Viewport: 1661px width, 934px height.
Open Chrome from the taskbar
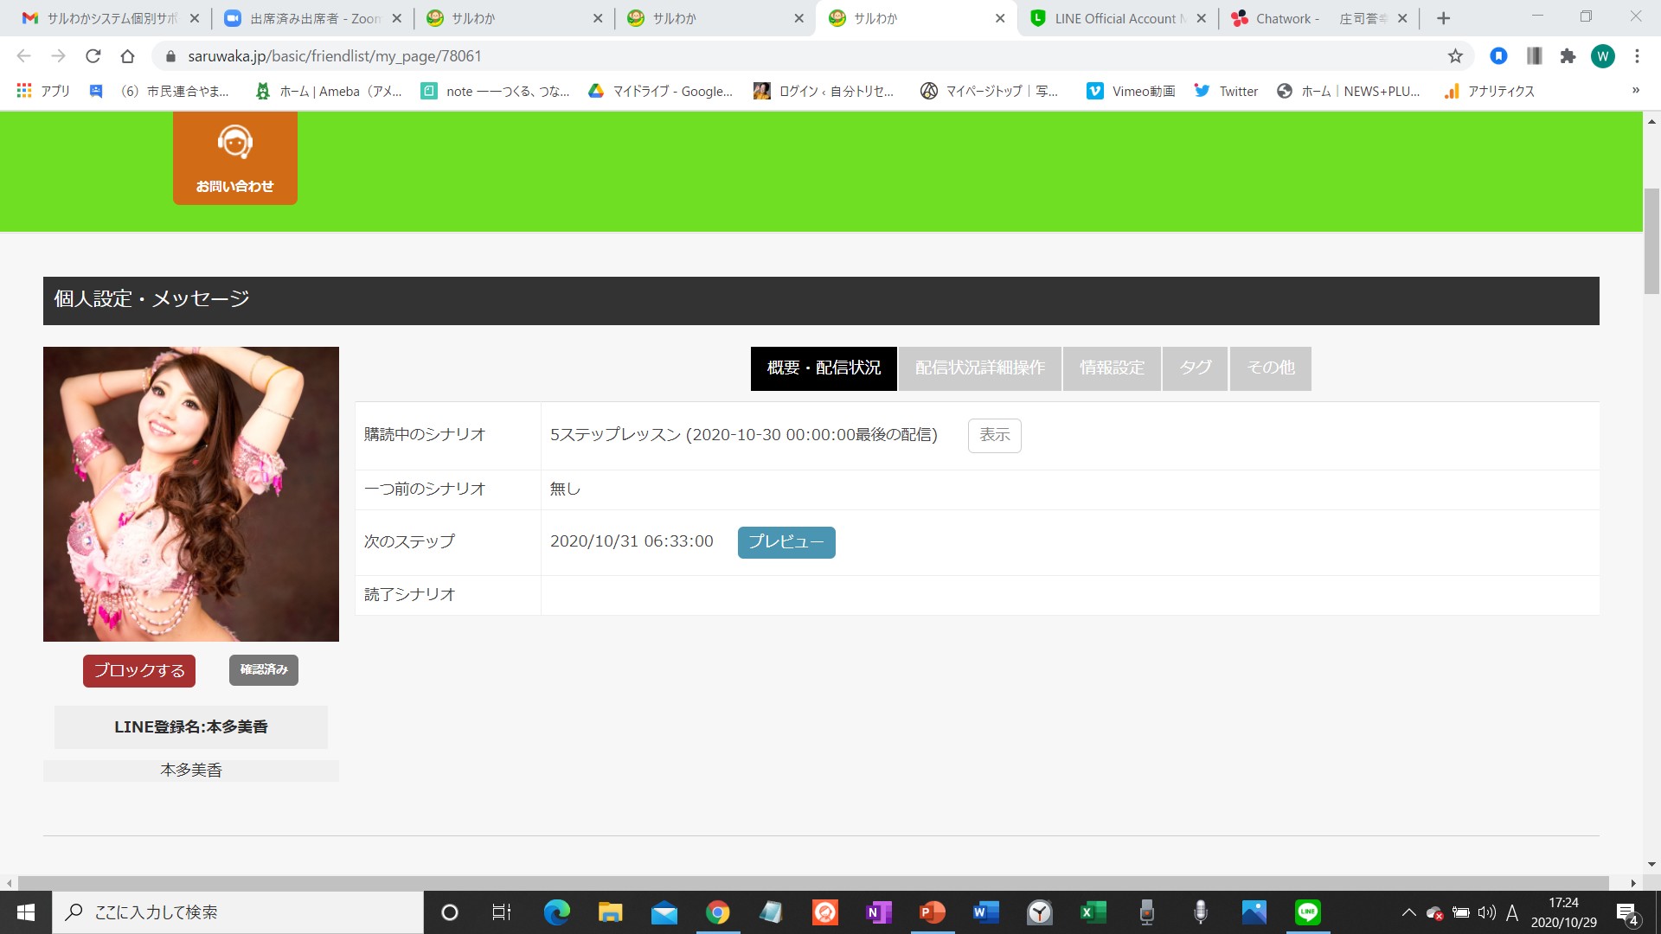point(717,912)
